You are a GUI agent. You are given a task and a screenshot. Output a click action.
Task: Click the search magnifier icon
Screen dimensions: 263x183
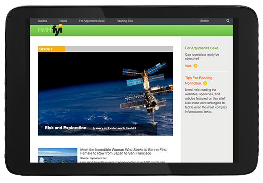click(228, 21)
